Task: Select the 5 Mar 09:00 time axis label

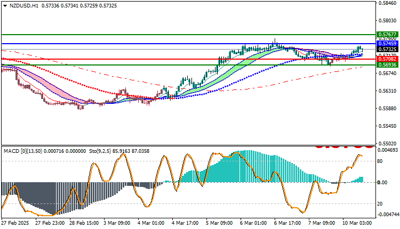Action: click(x=219, y=223)
